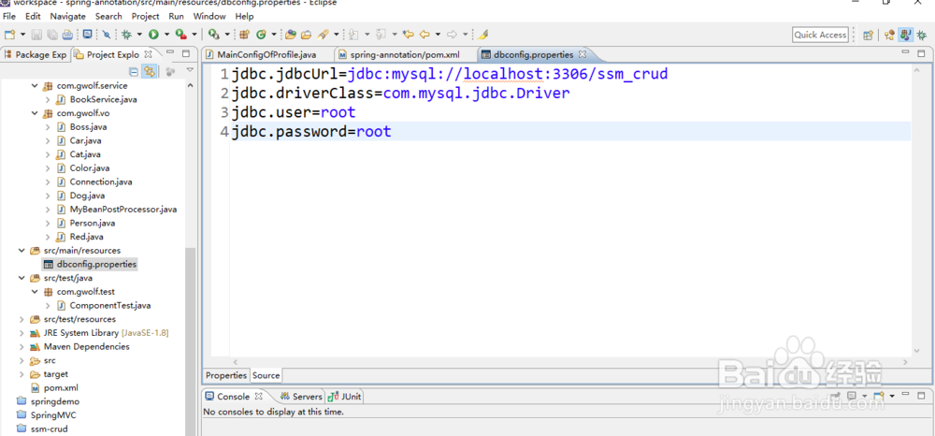935x436 pixels.
Task: Switch to the MainConfigOfProfile.java editor tab
Action: pos(266,55)
